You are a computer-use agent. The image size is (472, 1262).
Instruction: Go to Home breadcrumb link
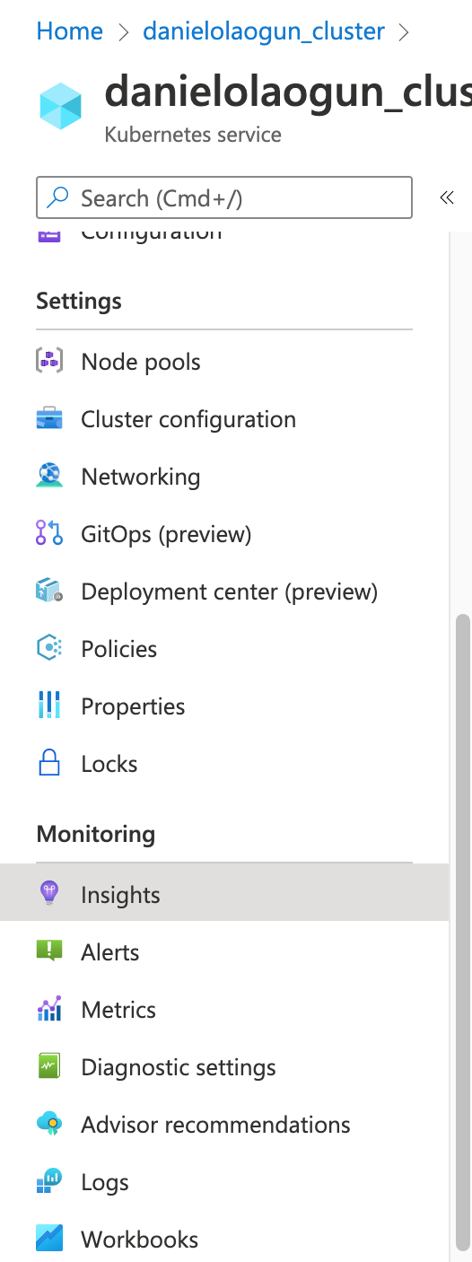69,31
